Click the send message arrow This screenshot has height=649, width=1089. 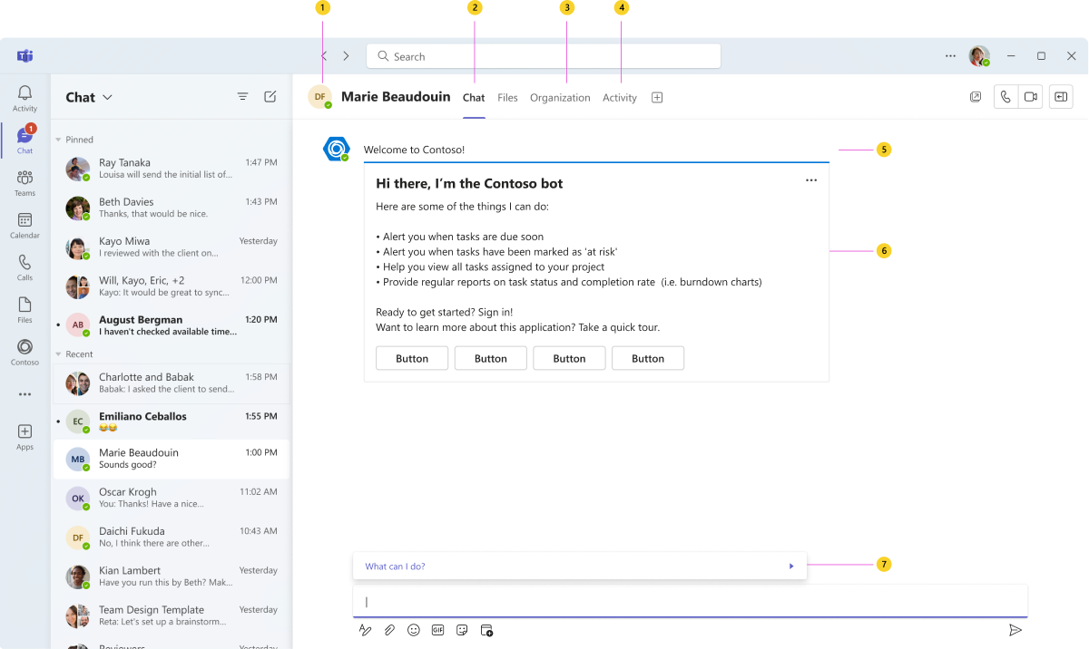[x=1015, y=630]
